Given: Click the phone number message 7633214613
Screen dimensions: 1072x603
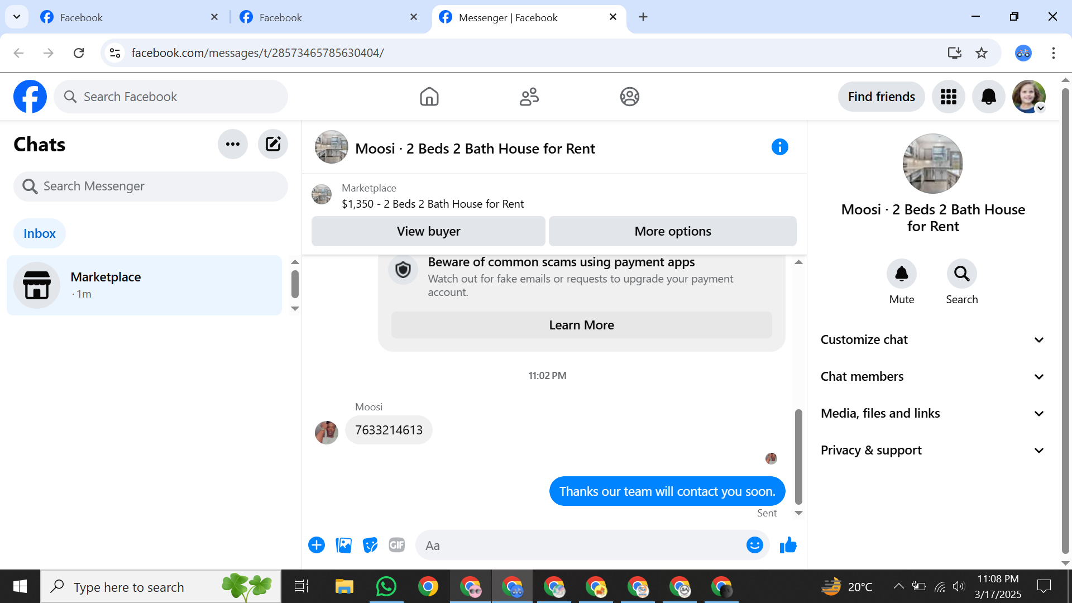Looking at the screenshot, I should coord(389,430).
